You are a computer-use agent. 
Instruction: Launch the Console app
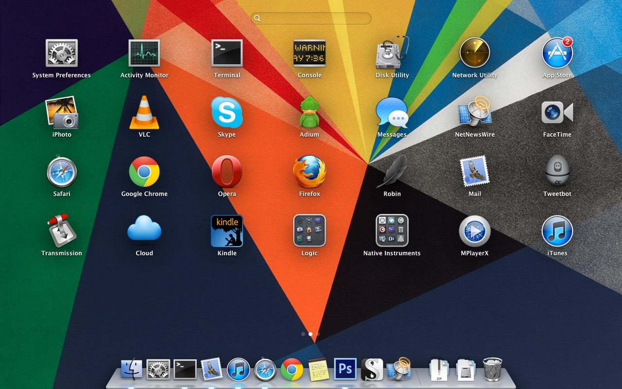tap(310, 53)
